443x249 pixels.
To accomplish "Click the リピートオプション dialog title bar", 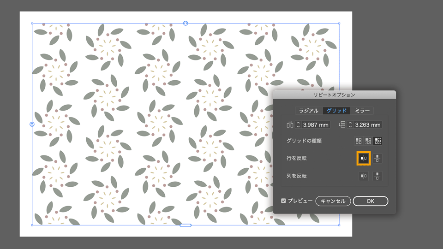I will pyautogui.click(x=335, y=95).
